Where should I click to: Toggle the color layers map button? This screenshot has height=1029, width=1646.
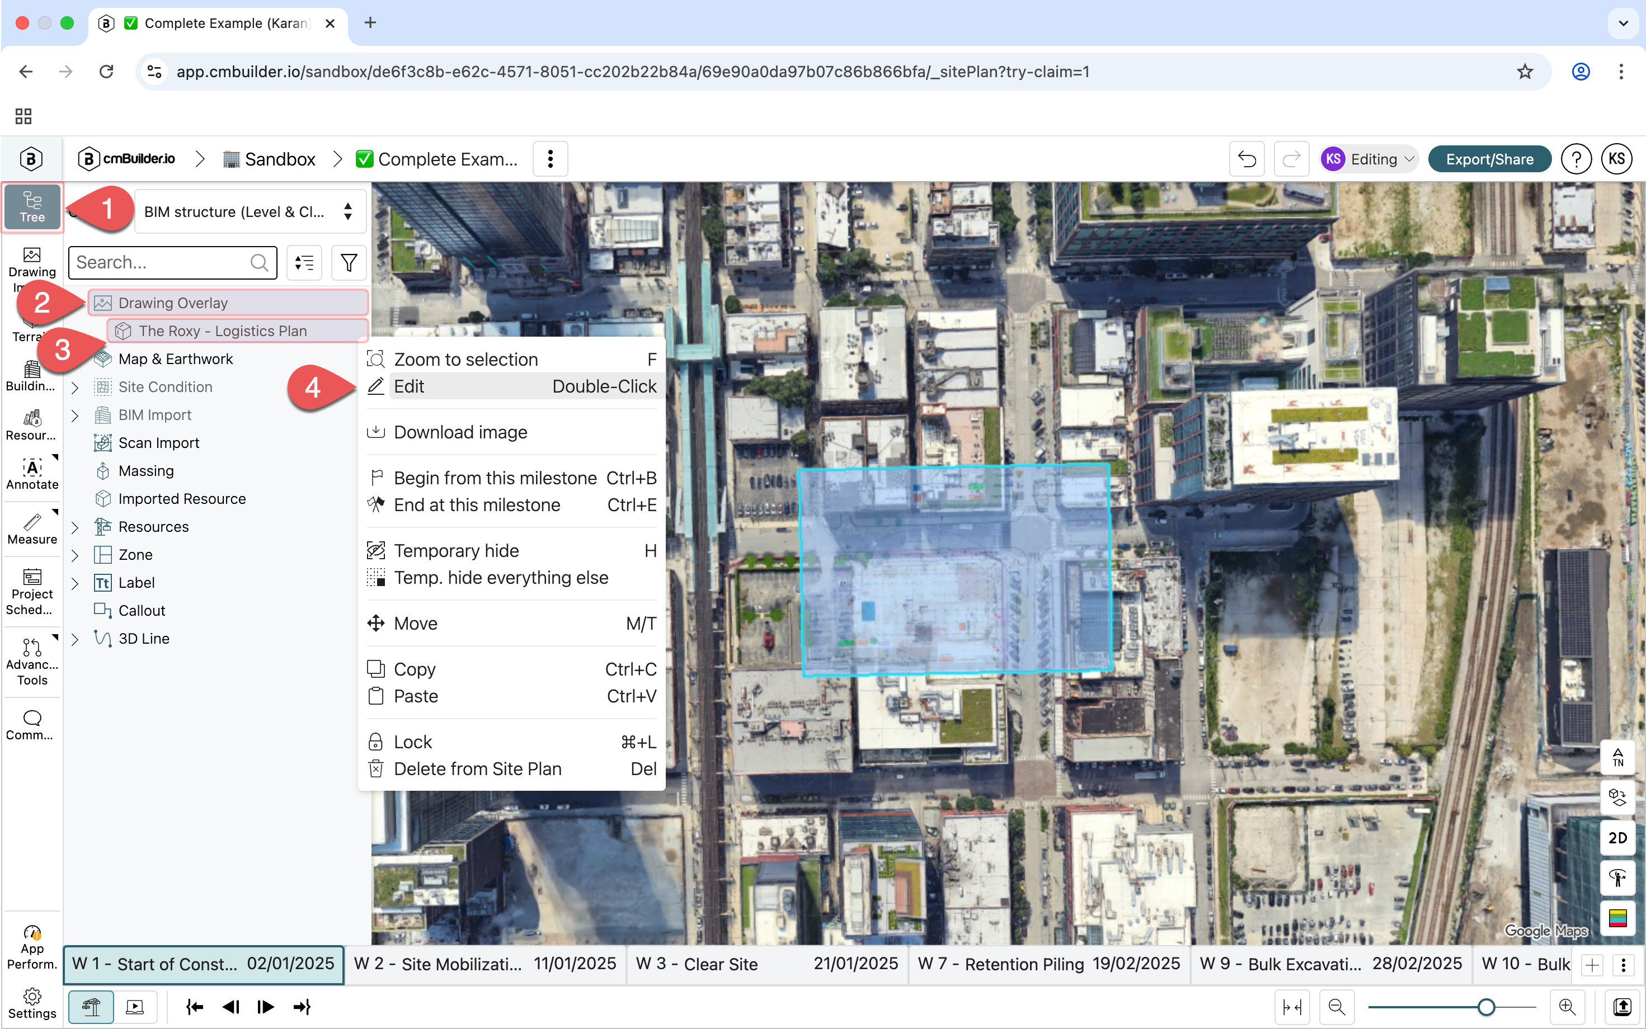click(1617, 918)
